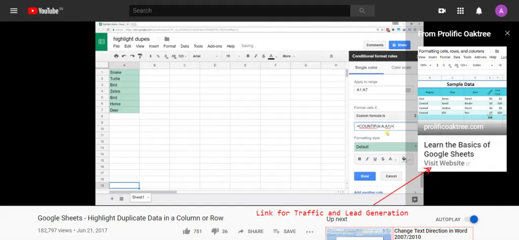The image size is (519, 240).
Task: Open the Tools menu in highlight dupes
Action: point(198,46)
